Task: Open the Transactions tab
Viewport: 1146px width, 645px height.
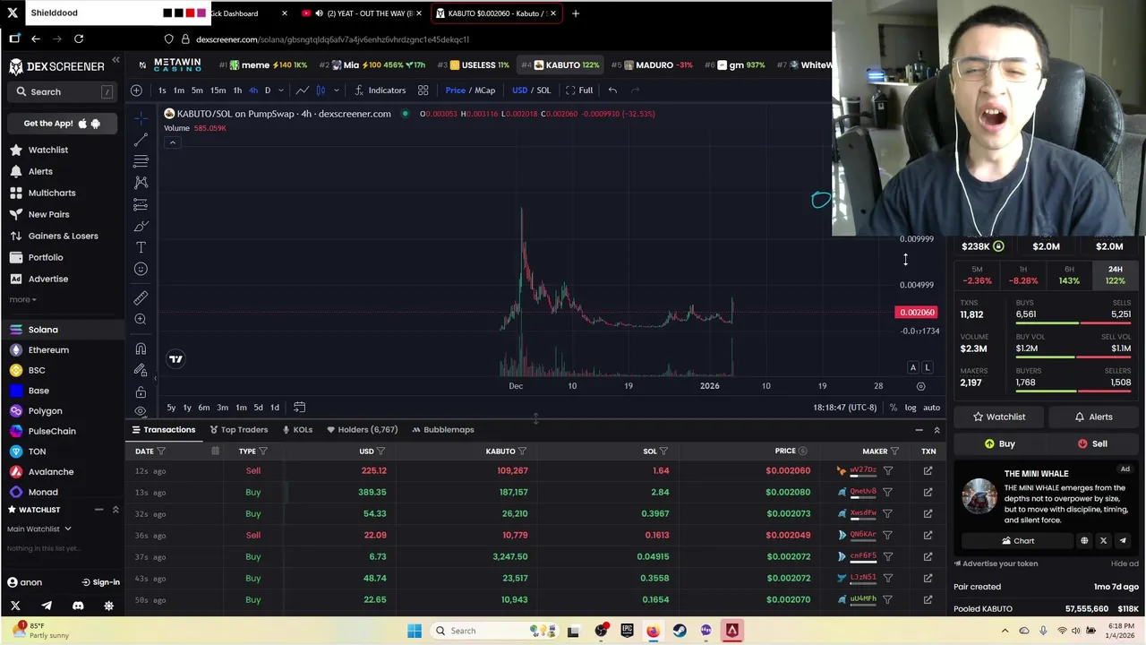Action: [162, 429]
